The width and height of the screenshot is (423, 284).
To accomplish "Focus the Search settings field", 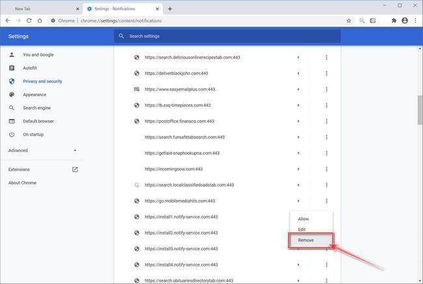I will point(227,36).
